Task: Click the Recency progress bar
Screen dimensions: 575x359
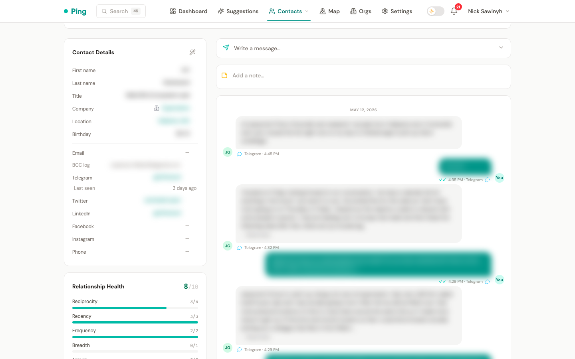Action: pyautogui.click(x=135, y=322)
